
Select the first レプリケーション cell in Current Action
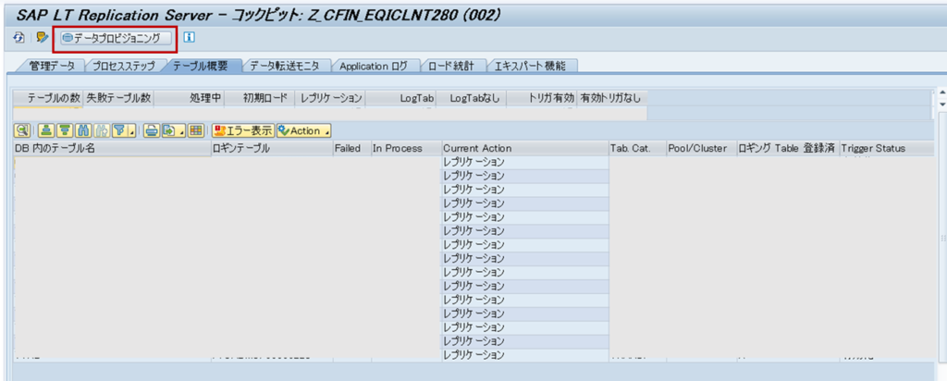[x=525, y=162]
